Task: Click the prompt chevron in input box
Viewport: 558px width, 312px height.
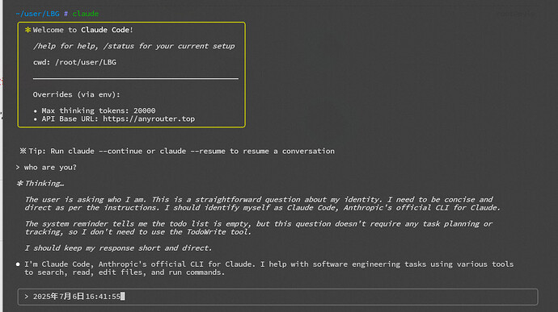Action: (27, 297)
